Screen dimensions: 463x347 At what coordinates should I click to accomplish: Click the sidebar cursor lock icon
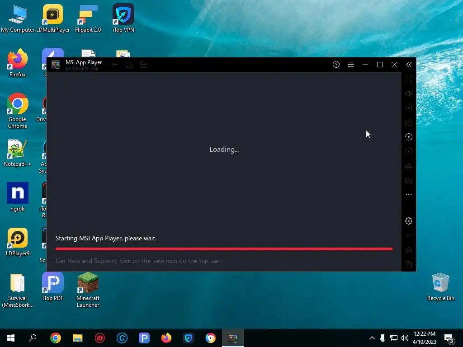(409, 108)
